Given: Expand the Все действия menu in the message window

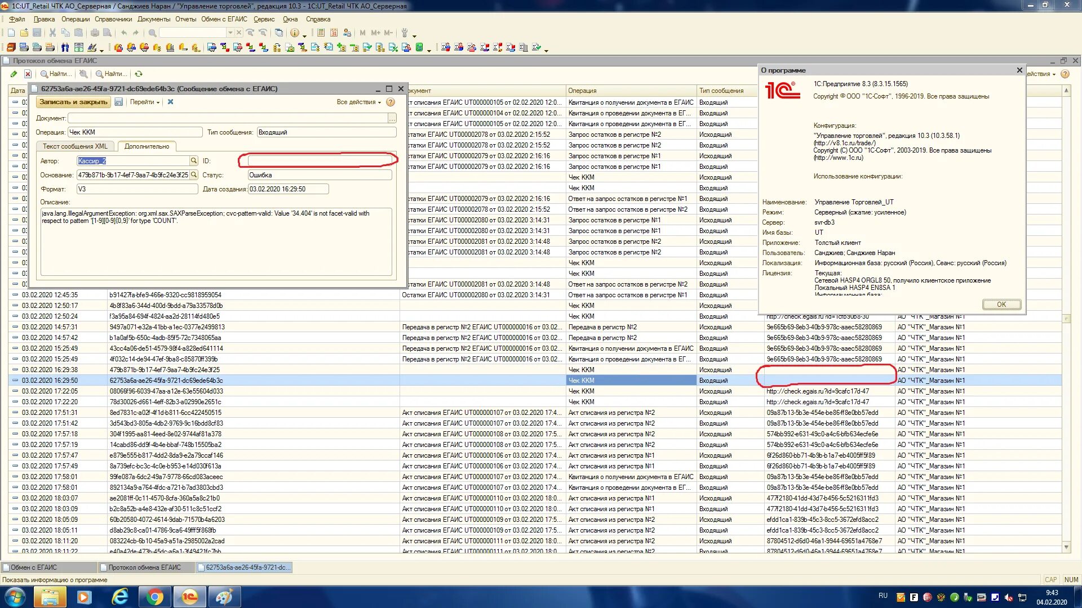Looking at the screenshot, I should (x=358, y=102).
